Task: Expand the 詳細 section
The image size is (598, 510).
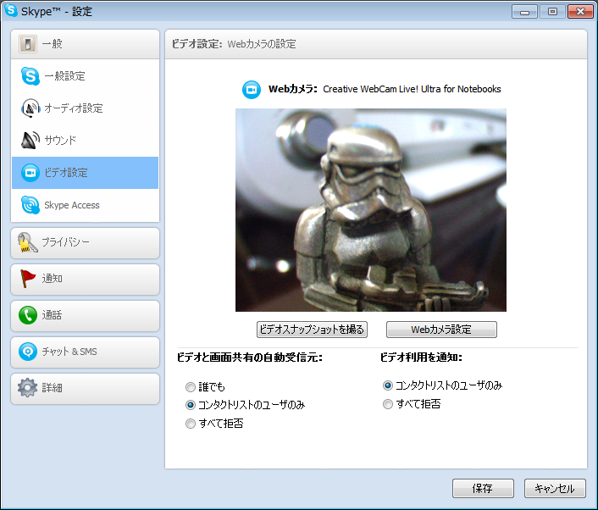Action: click(85, 389)
